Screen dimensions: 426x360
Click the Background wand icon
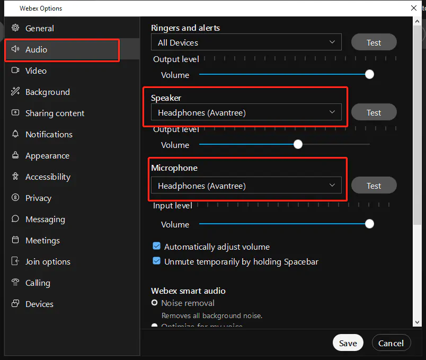click(15, 92)
